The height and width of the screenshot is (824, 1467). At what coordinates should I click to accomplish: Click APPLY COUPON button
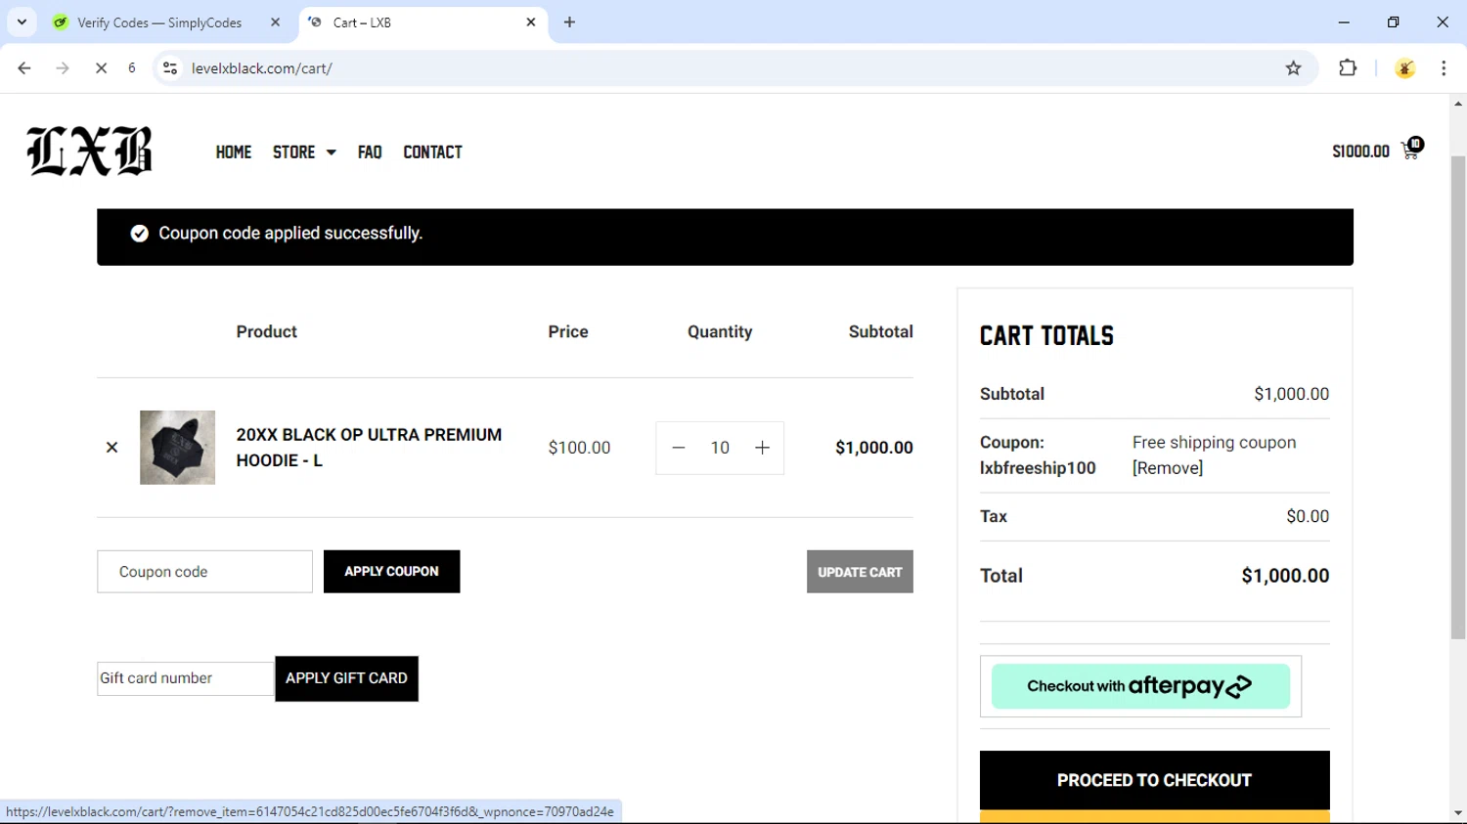click(391, 572)
